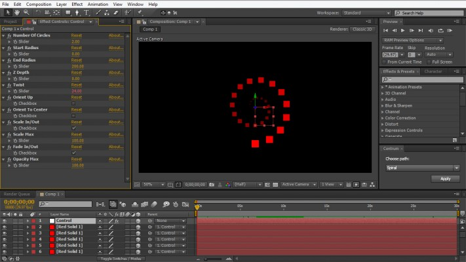The height and width of the screenshot is (262, 466).
Task: Toggle the Scale In/Out checkbox
Action: pyautogui.click(x=73, y=128)
